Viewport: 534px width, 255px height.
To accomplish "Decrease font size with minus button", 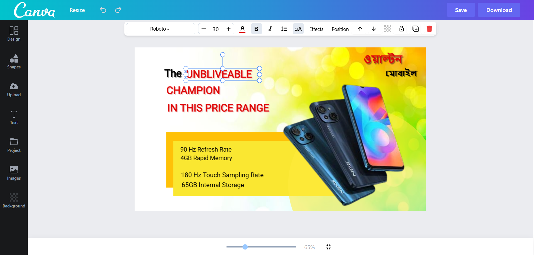I will (204, 29).
